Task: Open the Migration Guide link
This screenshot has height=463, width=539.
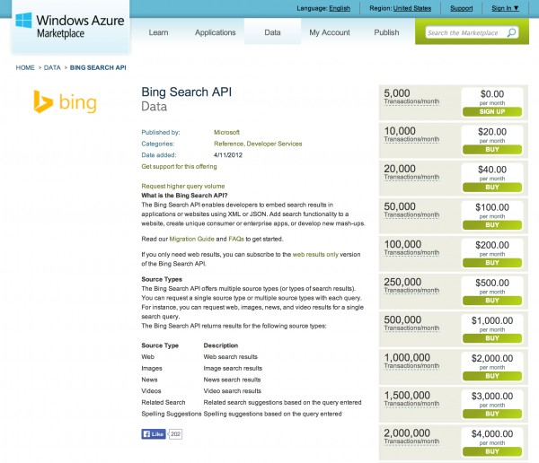Action: [192, 239]
